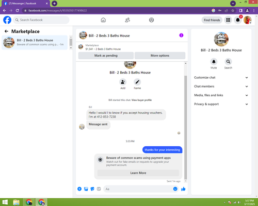The image size is (258, 206).
Task: Go back with the Marketplace back arrow
Action: [x=6, y=31]
